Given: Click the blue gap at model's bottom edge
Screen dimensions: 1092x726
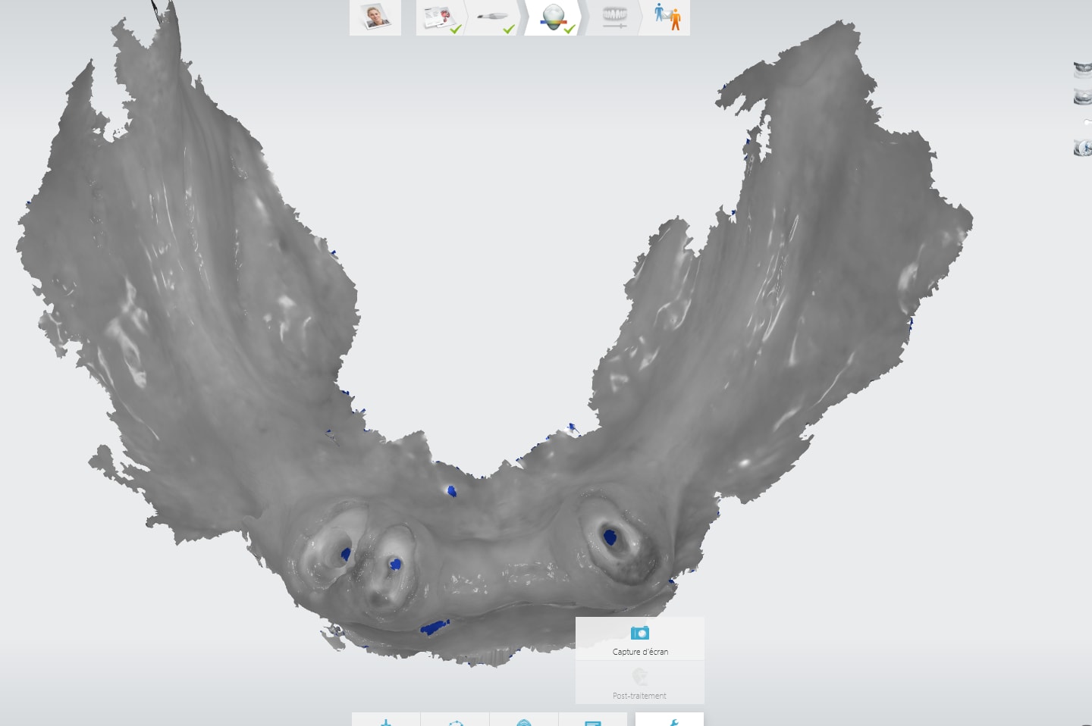Looking at the screenshot, I should click(x=435, y=627).
